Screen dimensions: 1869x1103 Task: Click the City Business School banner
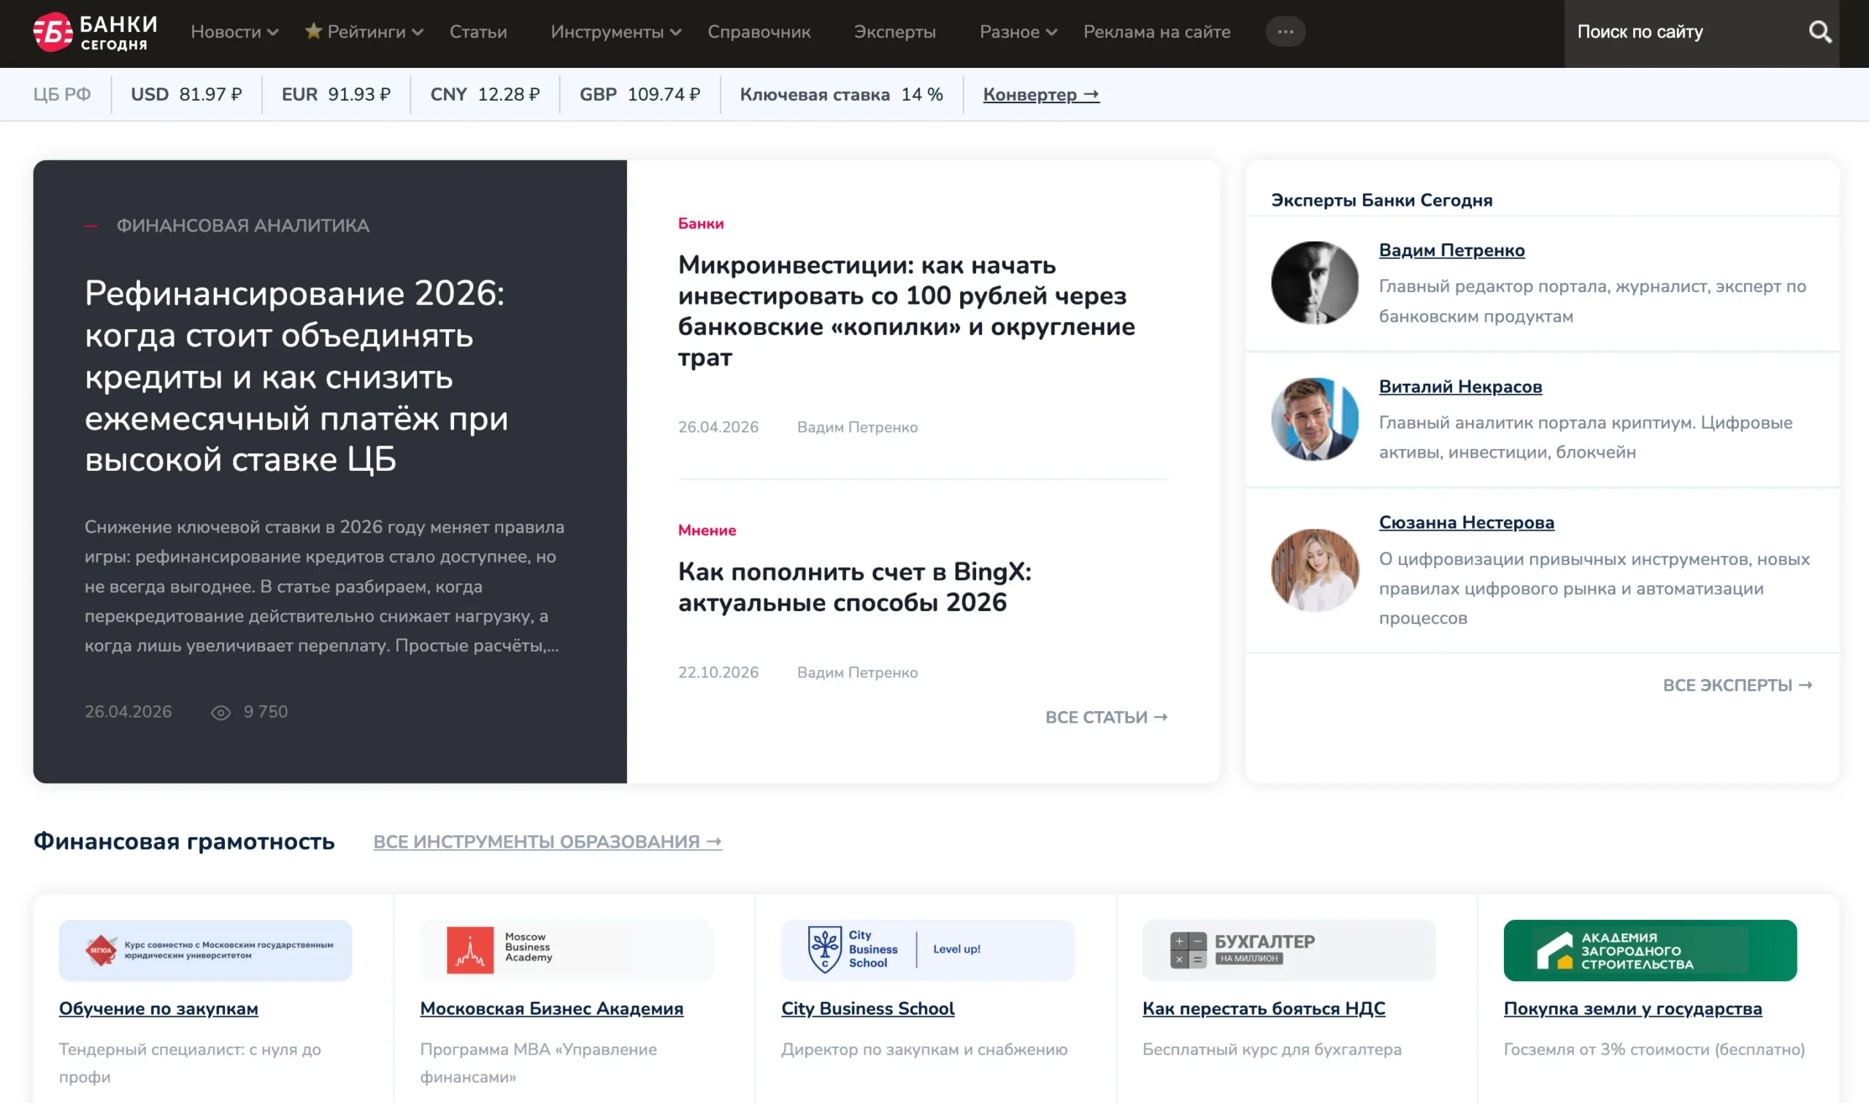click(927, 950)
